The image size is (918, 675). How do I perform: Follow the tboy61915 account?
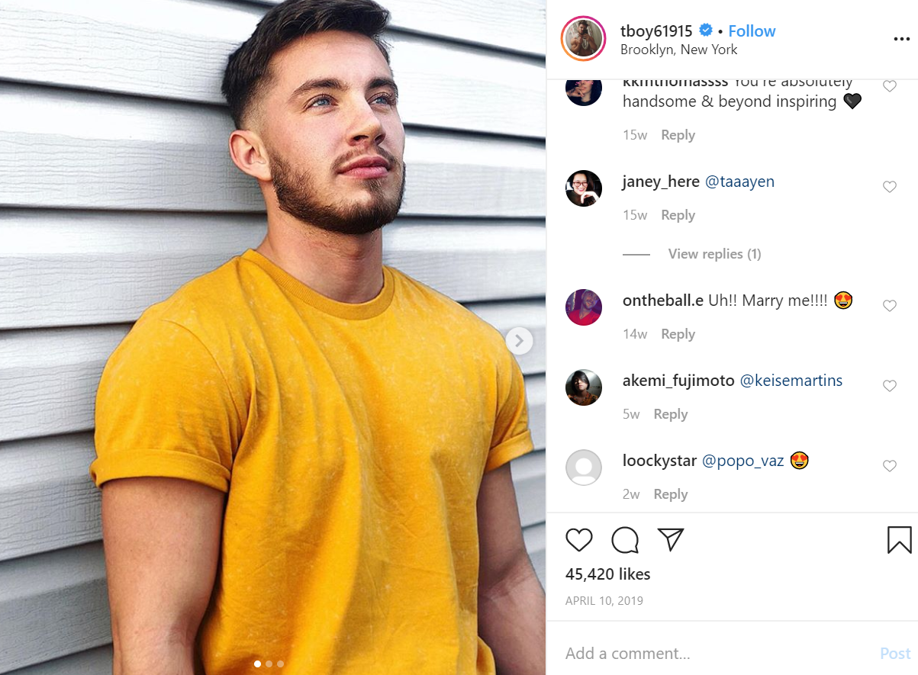[x=752, y=31]
